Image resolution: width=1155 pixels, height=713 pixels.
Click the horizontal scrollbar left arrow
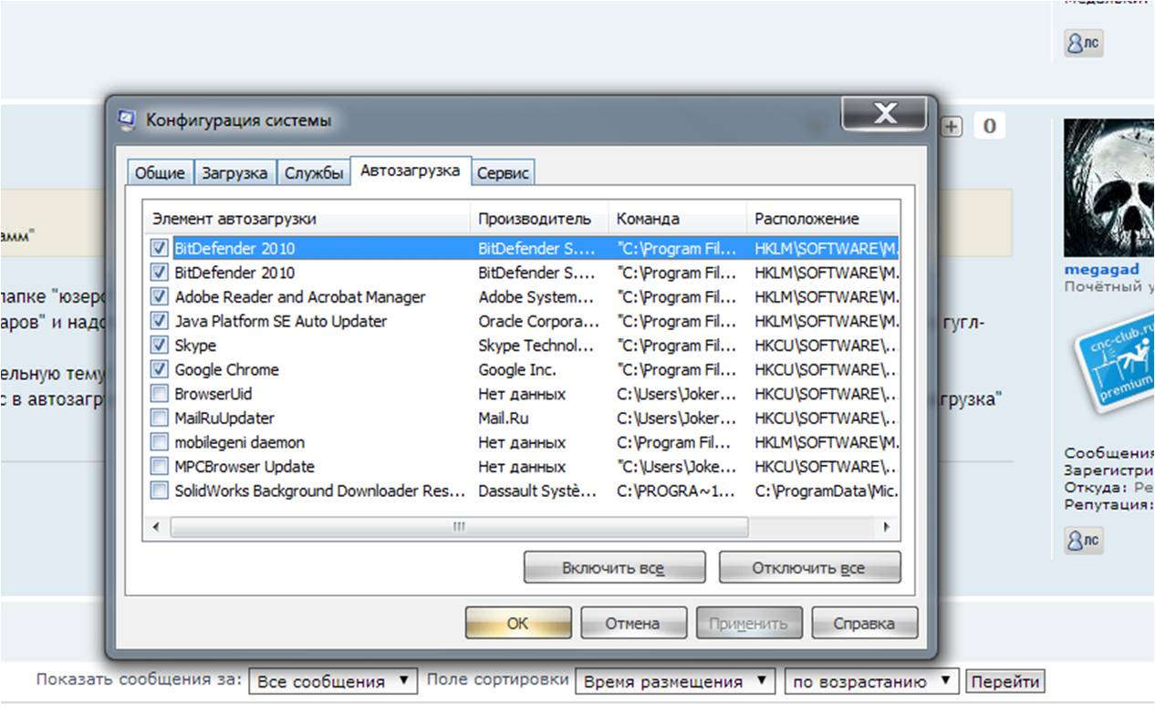tap(156, 528)
